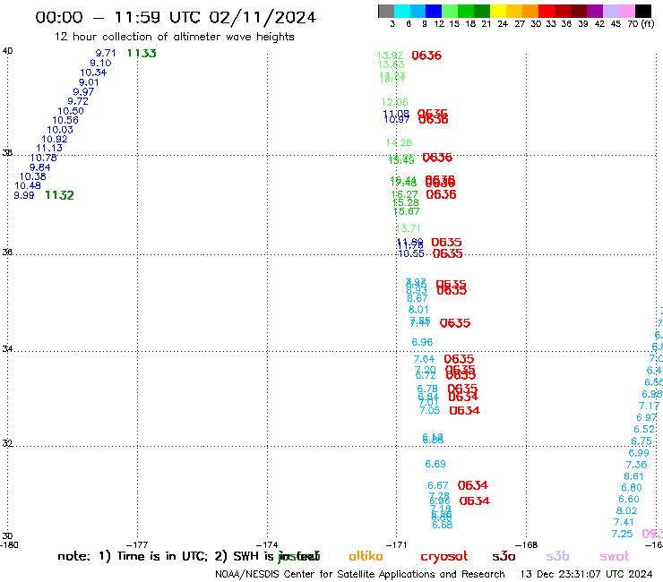This screenshot has width=663, height=582.
Task: Select the wave height value 8.67
Action: [418, 298]
